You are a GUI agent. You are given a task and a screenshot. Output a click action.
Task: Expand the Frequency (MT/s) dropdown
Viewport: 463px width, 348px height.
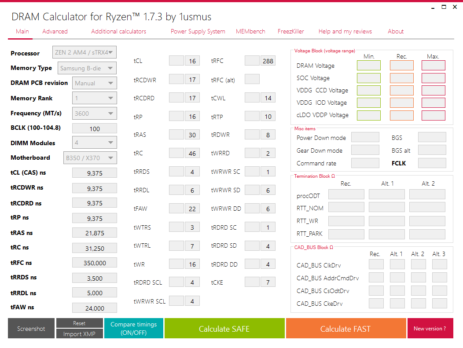point(95,114)
